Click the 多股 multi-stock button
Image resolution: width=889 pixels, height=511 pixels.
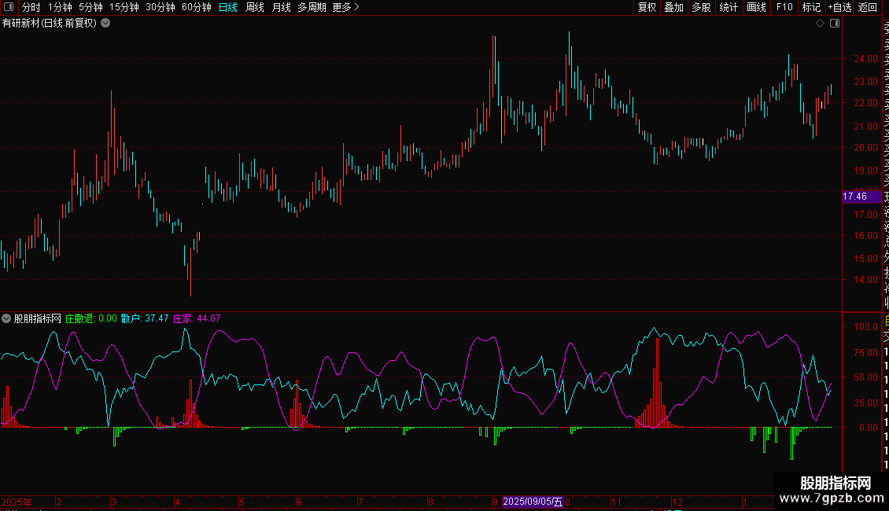pyautogui.click(x=701, y=7)
